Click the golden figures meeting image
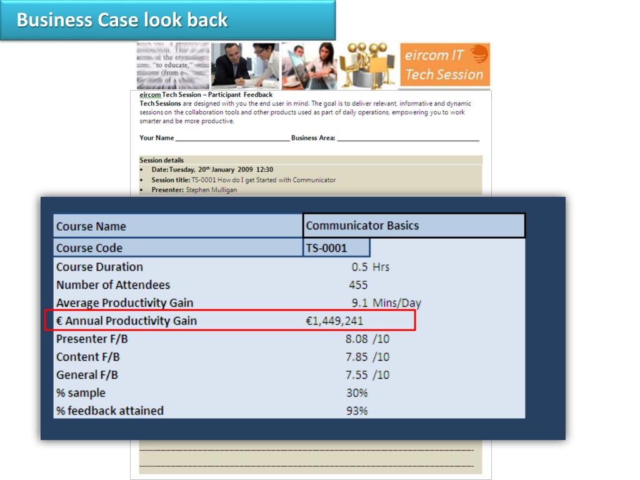Screen dimensions: 640x480 [x=367, y=65]
